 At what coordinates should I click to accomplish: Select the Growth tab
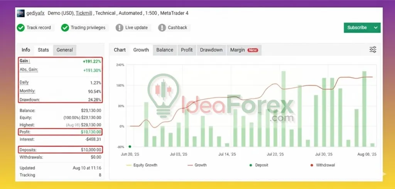point(141,50)
